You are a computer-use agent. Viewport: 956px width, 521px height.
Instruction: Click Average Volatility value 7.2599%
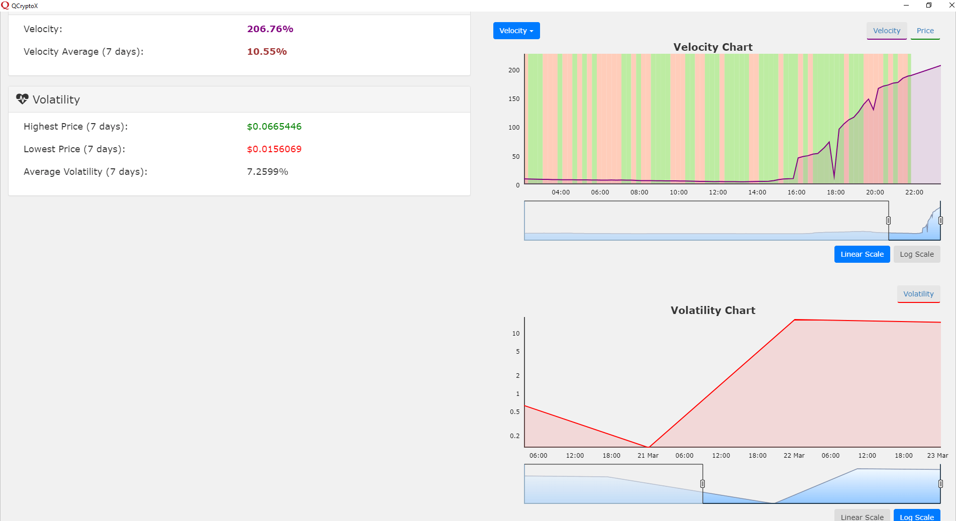pos(267,172)
